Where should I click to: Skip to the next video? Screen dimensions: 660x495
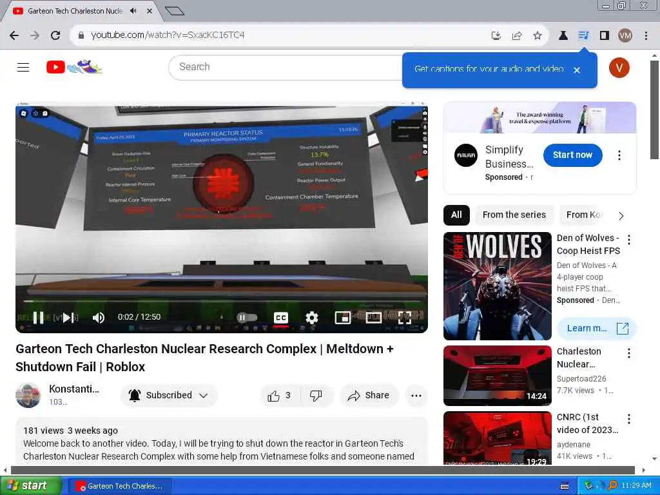[68, 317]
